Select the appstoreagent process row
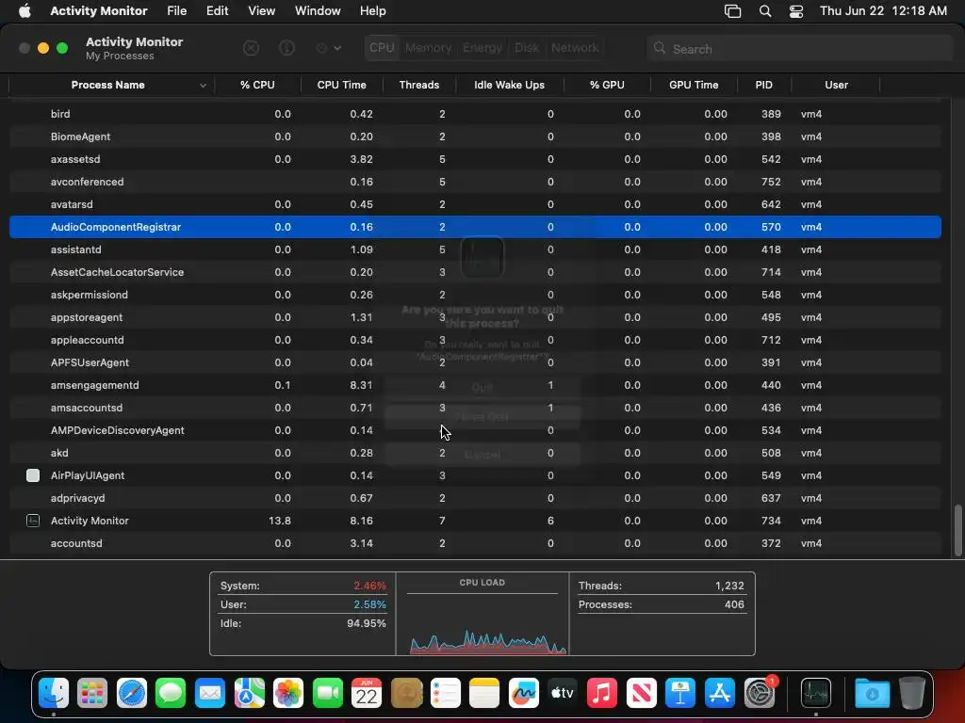 tap(475, 317)
